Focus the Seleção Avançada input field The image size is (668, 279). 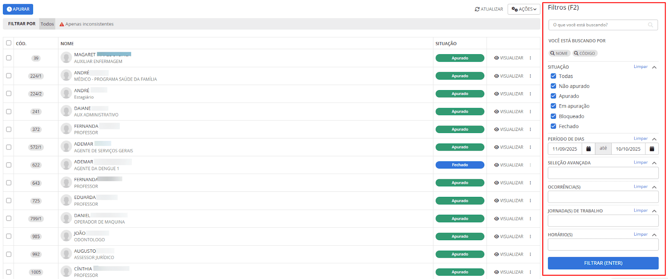pyautogui.click(x=603, y=173)
